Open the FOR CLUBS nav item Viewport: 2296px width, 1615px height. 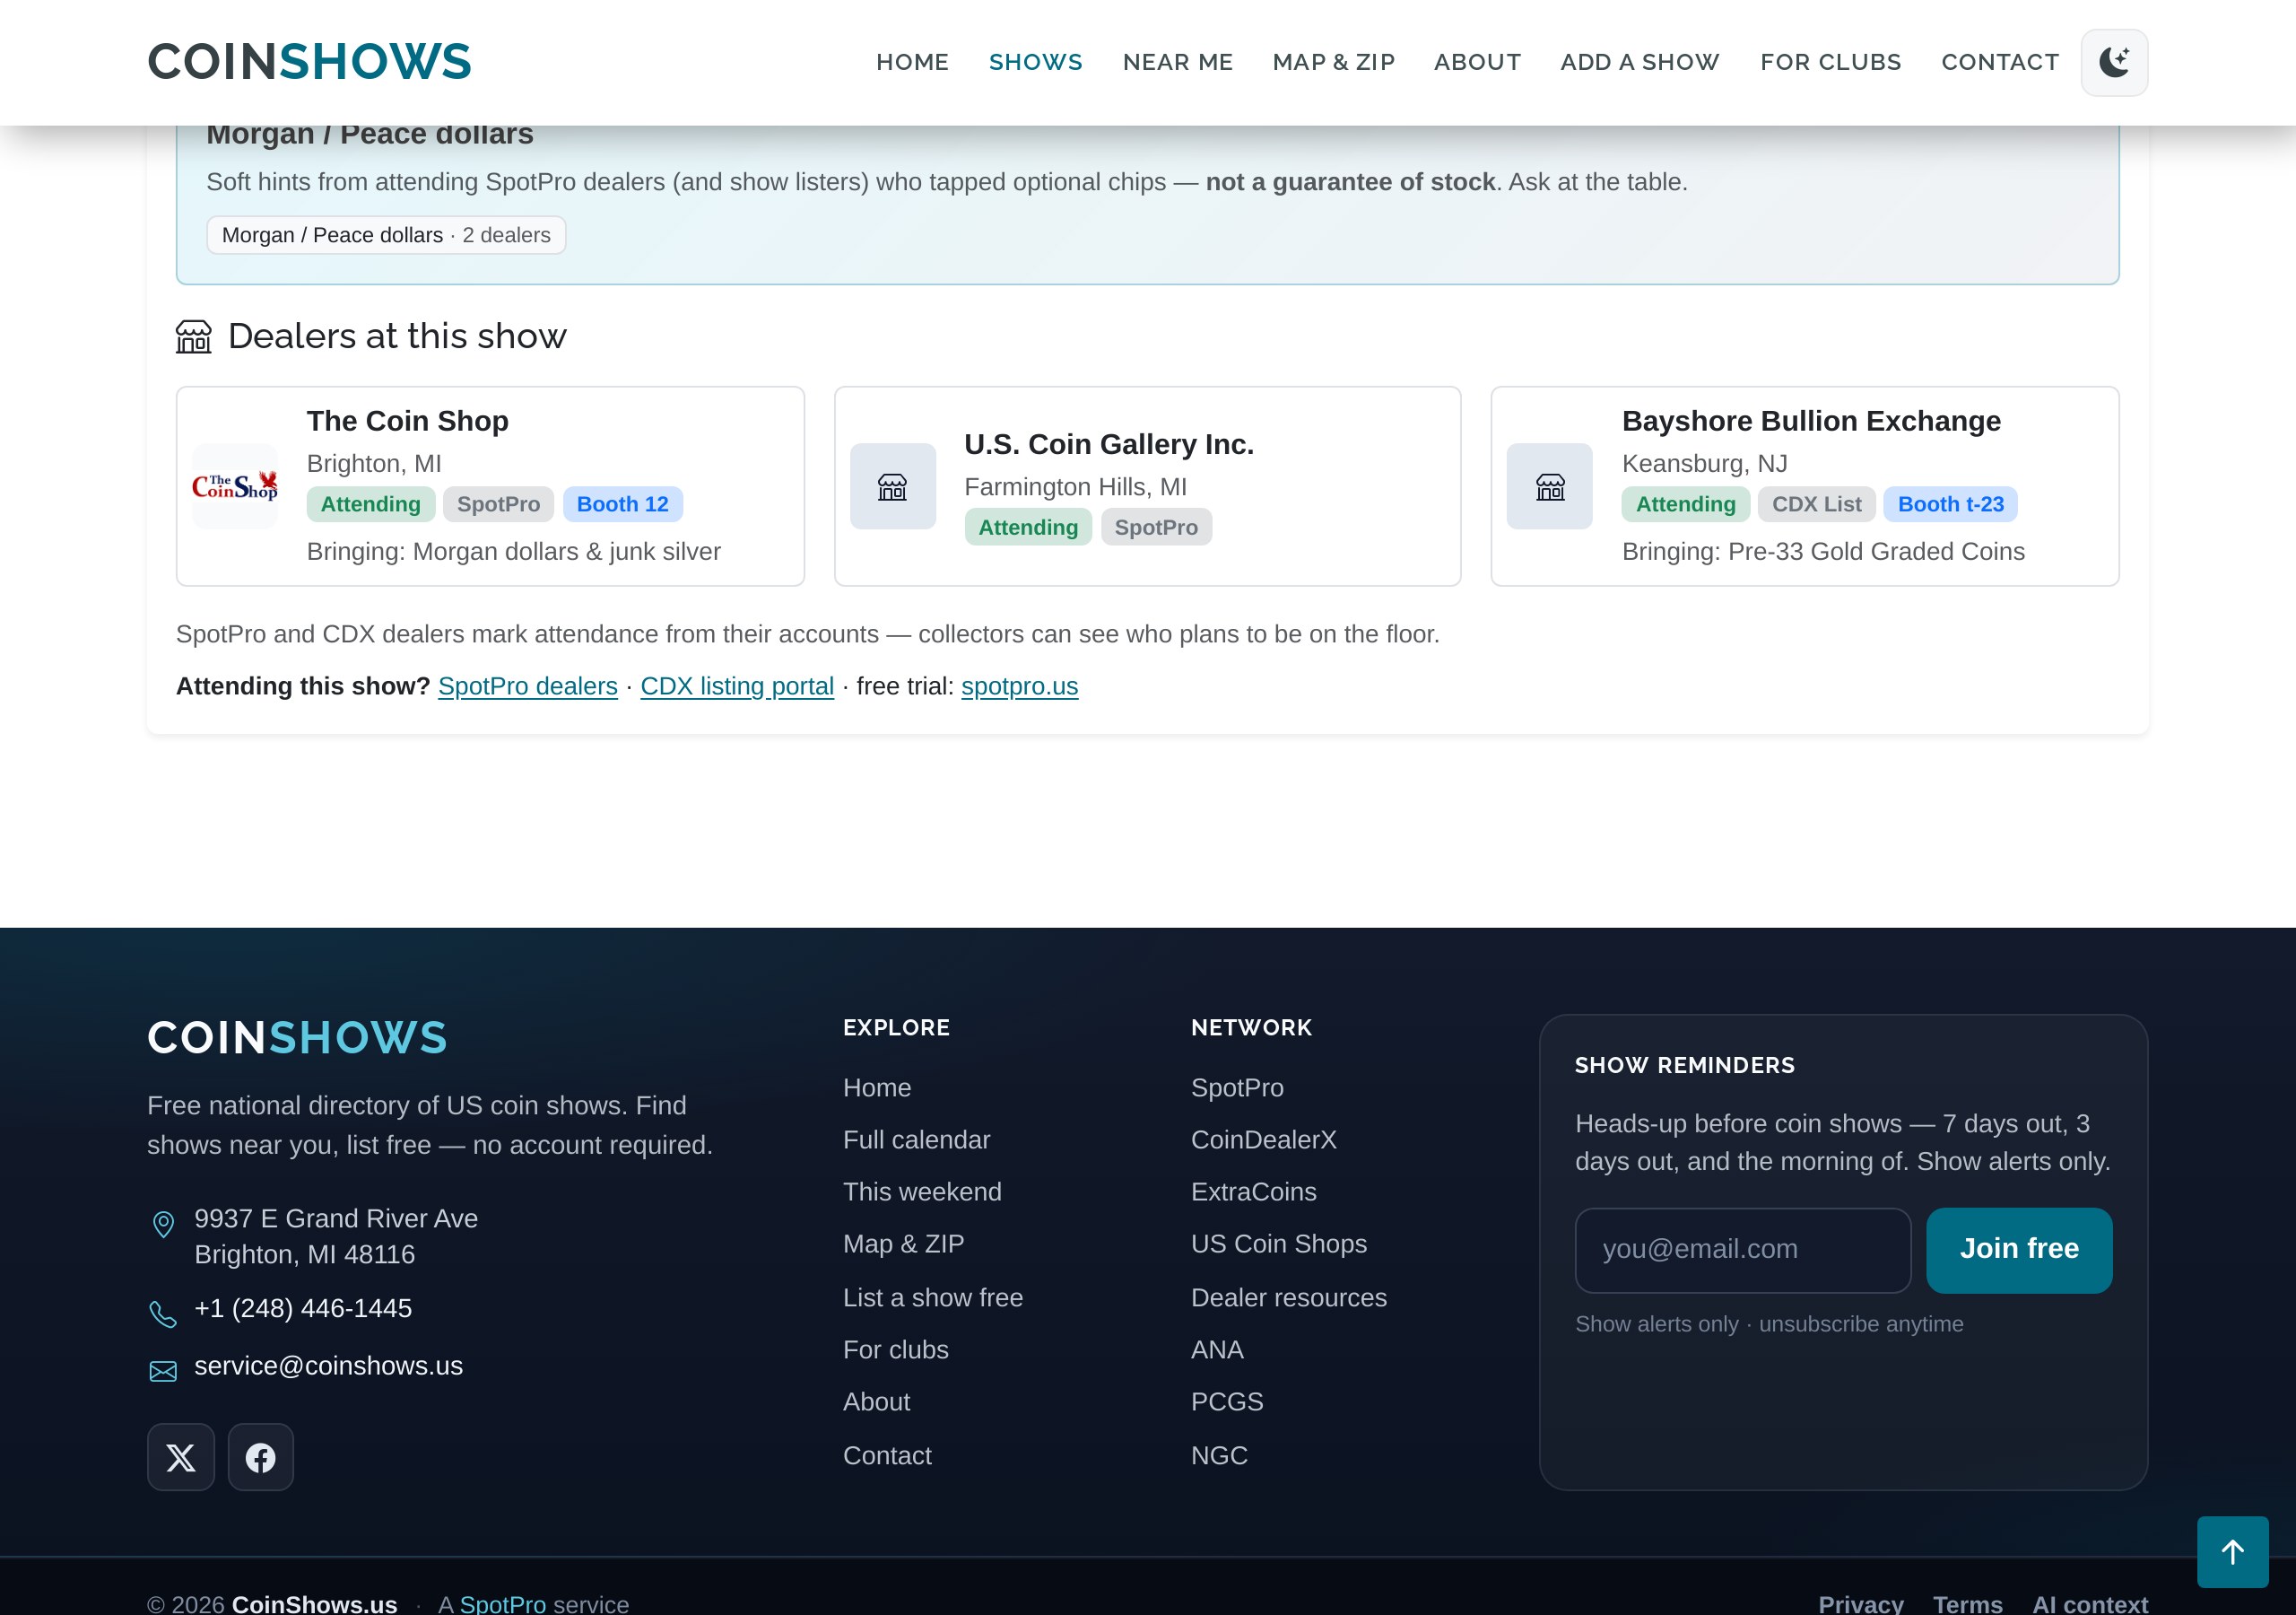(x=1831, y=62)
